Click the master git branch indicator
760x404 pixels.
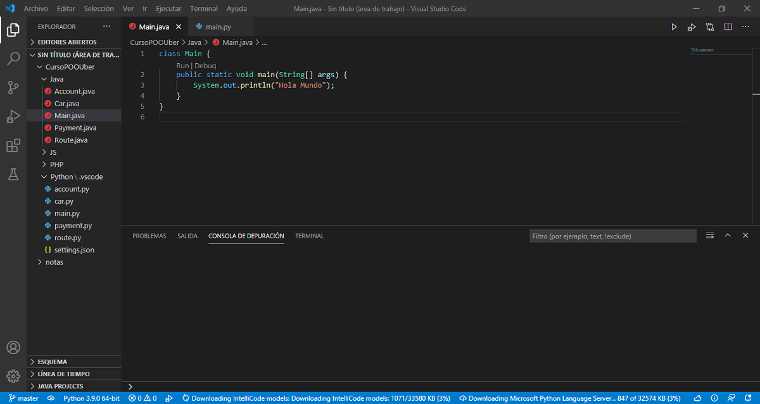[23, 398]
